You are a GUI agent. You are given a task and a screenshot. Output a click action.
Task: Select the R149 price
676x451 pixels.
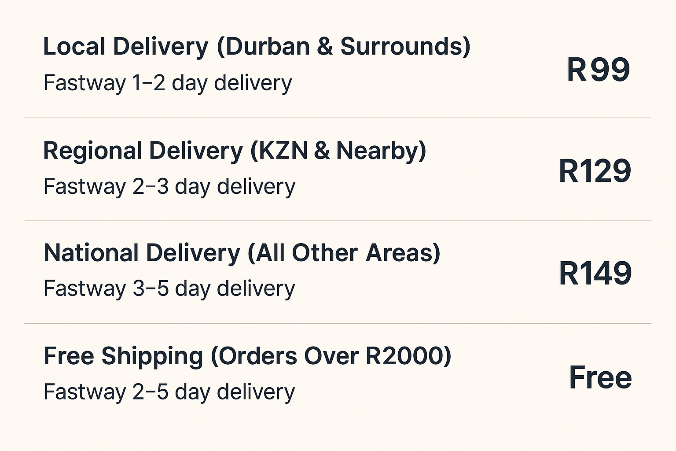pos(595,273)
